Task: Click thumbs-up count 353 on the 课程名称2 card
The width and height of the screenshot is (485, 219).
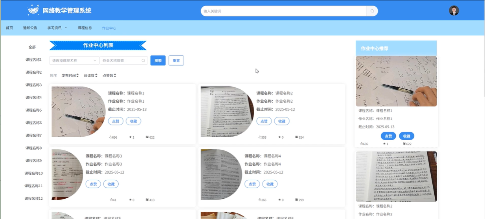Action: pos(262,138)
